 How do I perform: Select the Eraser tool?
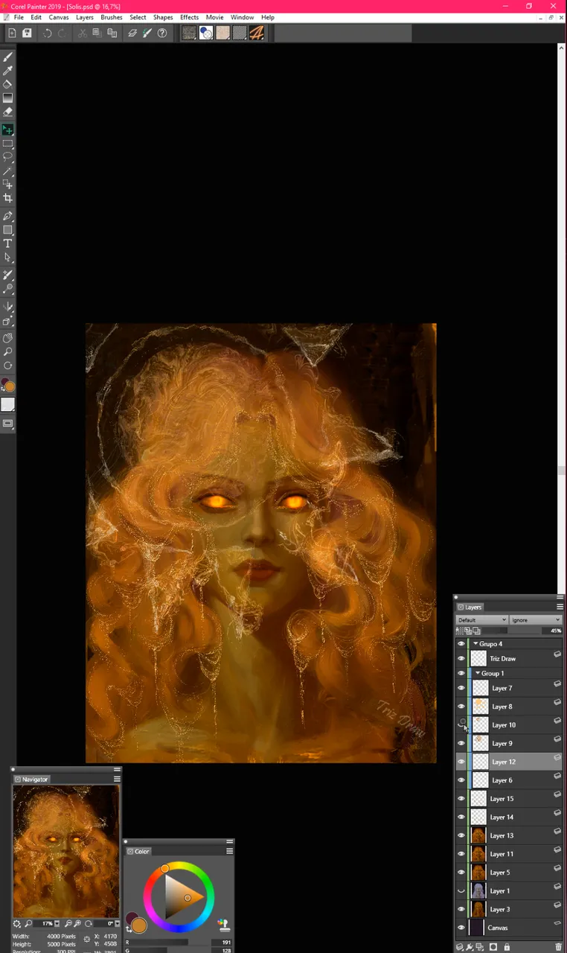[8, 112]
